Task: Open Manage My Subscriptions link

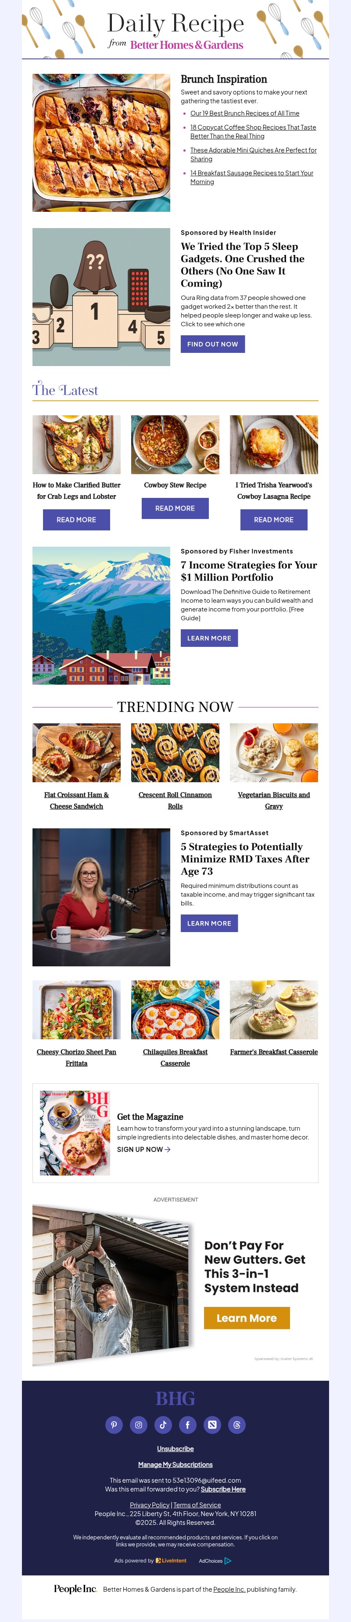Action: pos(175,1465)
